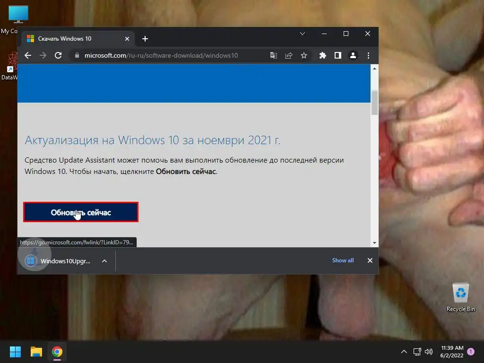Viewport: 484px width, 363px height.
Task: Click the Chrome taskbar icon
Action: pyautogui.click(x=57, y=352)
